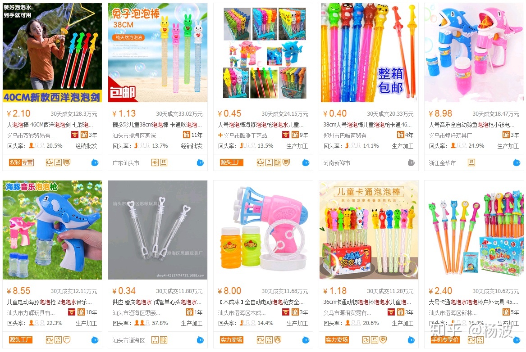Click the 赊 credit badge on the ¥0.45 listing
The image size is (526, 352).
278,163
